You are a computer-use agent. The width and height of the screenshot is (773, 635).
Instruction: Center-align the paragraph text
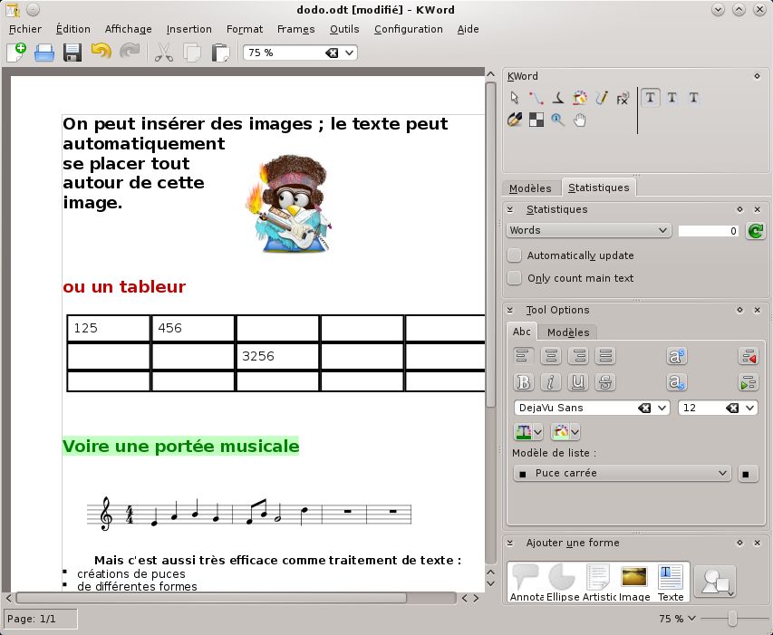(x=551, y=356)
